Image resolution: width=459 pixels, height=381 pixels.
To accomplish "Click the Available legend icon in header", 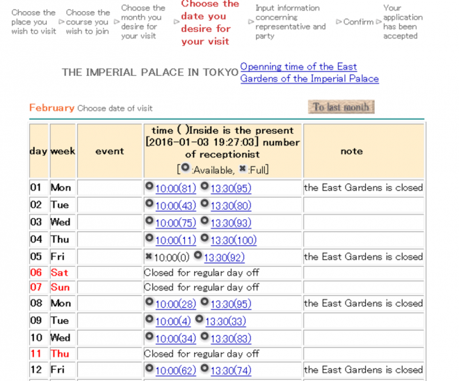I will [185, 167].
